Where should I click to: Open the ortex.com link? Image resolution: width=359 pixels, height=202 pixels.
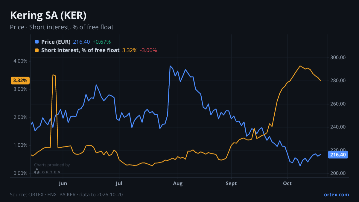coord(337,195)
